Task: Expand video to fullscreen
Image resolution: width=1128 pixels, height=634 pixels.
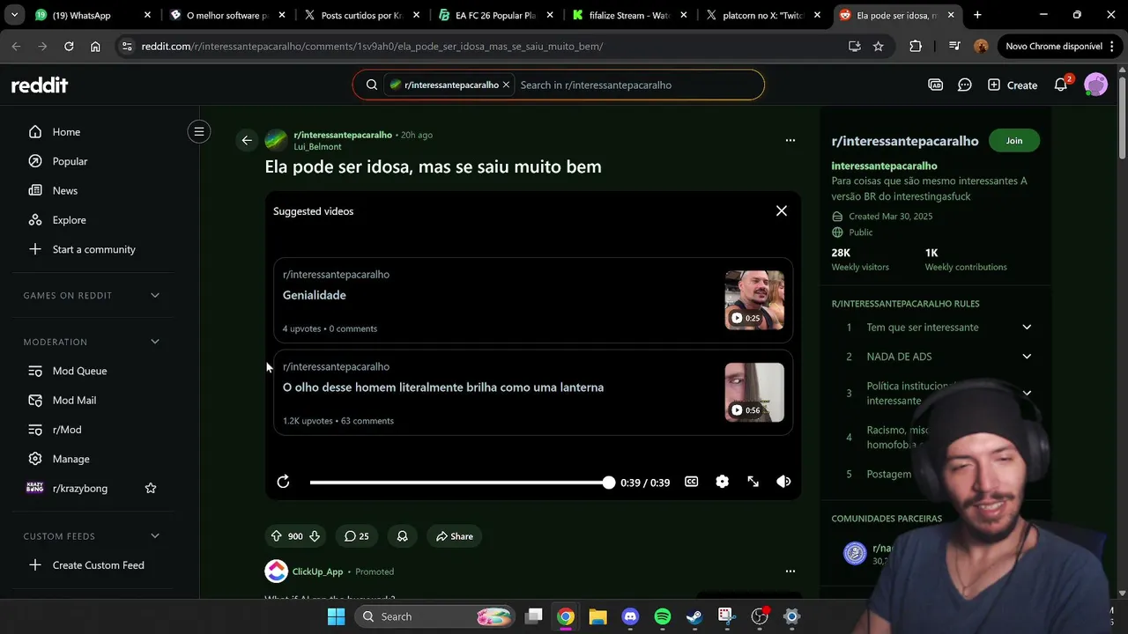Action: (x=753, y=482)
